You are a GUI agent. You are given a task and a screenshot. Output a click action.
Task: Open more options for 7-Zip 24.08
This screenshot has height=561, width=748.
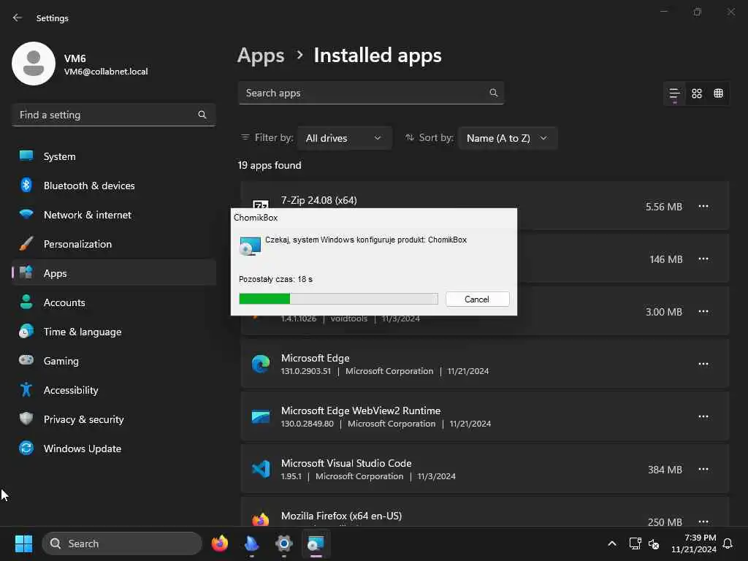[703, 207]
